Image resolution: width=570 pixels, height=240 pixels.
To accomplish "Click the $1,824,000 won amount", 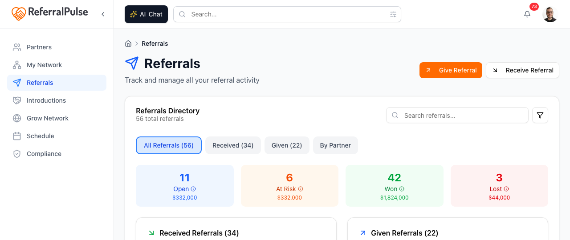I will [395, 198].
